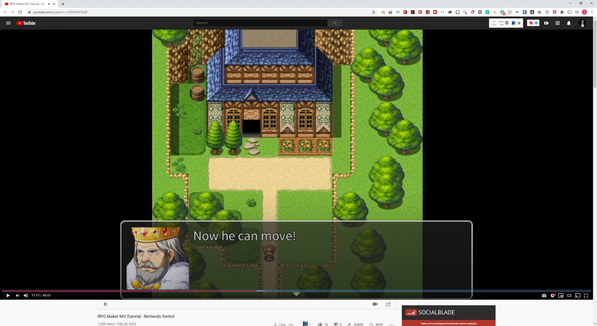Open the TubeBuddy extension menu
This screenshot has height=326, width=597.
[x=533, y=23]
